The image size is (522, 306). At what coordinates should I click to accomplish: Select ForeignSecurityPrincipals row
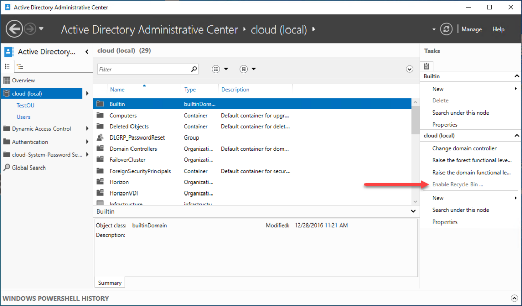[x=252, y=171]
